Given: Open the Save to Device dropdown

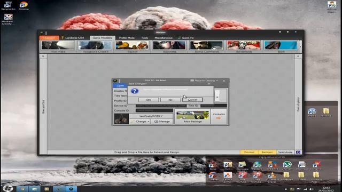Looking at the screenshot, I should click(204, 81).
